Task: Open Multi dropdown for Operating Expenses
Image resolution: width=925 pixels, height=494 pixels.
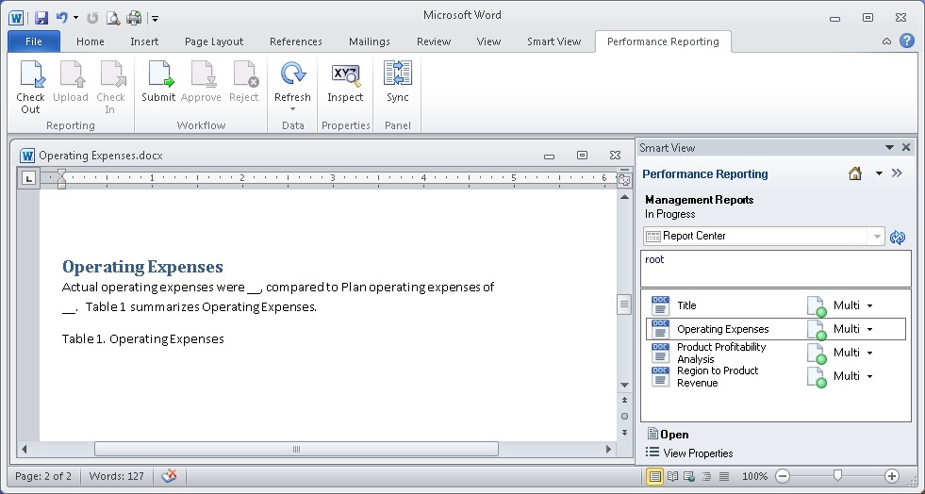Action: click(869, 330)
